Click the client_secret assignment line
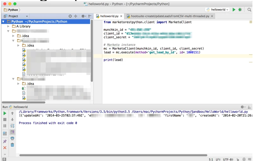Screen dimensions: 254x161 pyautogui.click(x=148, y=37)
